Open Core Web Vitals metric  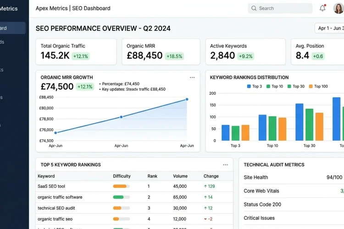[261, 191]
